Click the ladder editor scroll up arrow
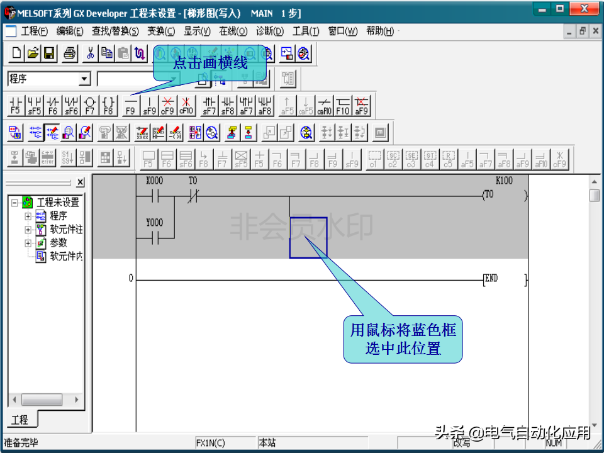 tap(595, 181)
